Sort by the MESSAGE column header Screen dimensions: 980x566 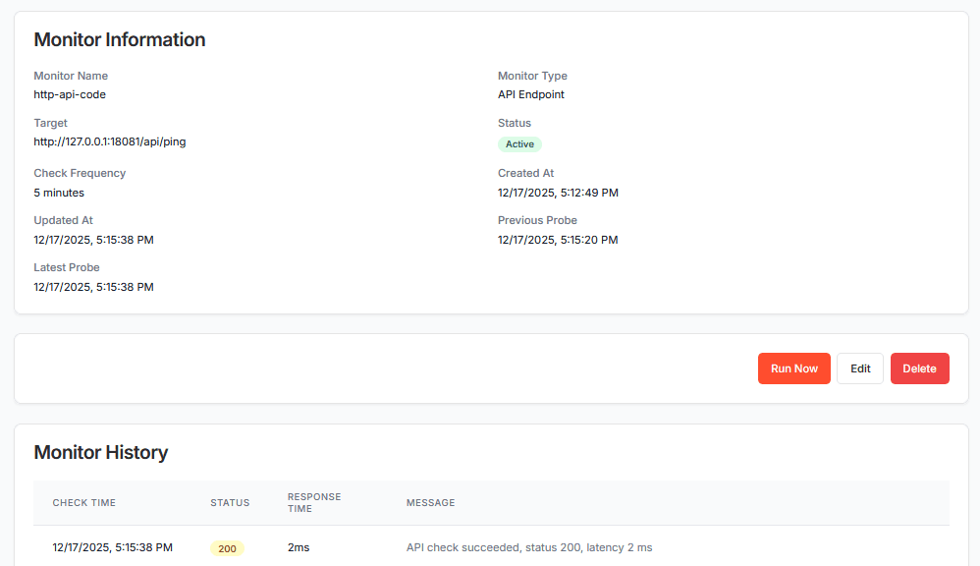430,502
